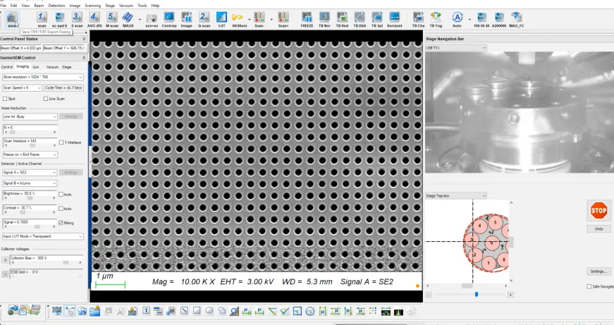Click the 'Auto' toolbar icon
The height and width of the screenshot is (325, 614).
[457, 19]
